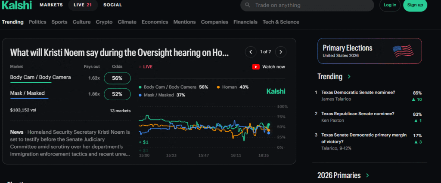
Task: Select the Mentions category tab
Action: tap(184, 22)
